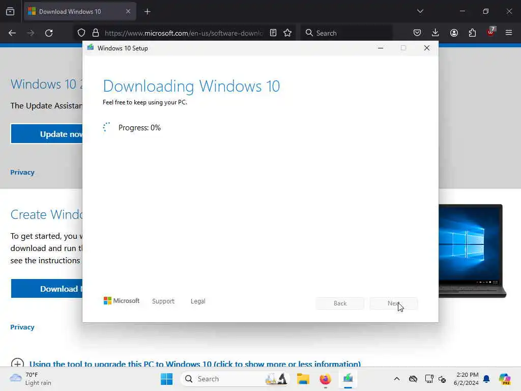This screenshot has height=391, width=521.
Task: Click the Legal link in setup dialog
Action: coord(198,301)
